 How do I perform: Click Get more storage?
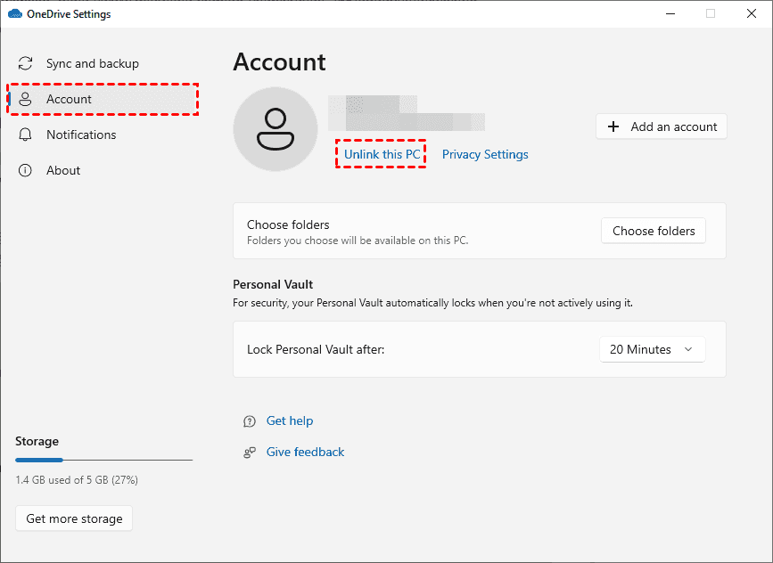[x=73, y=518]
